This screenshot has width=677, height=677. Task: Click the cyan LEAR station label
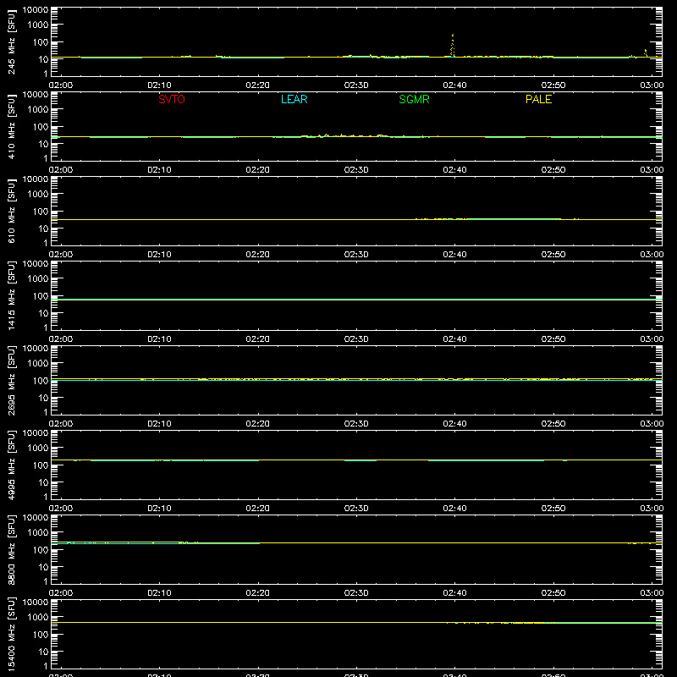(294, 99)
